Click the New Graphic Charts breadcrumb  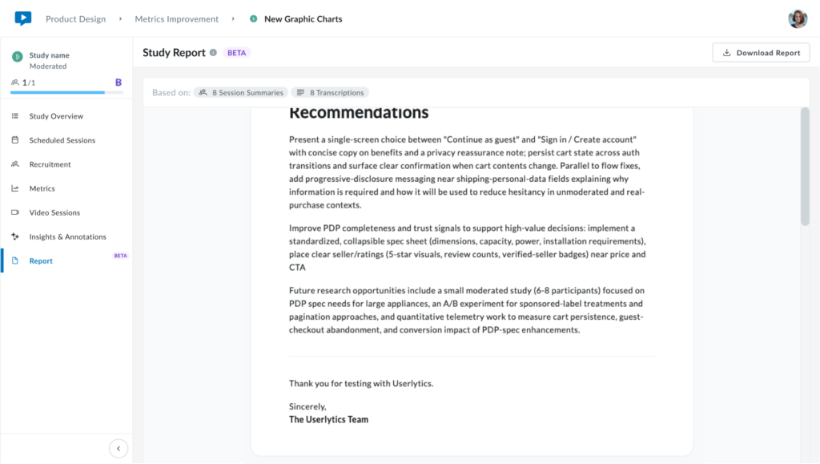303,18
